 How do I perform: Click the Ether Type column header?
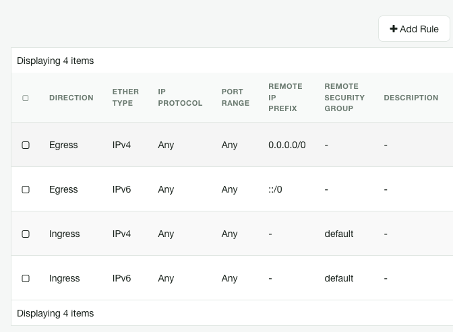click(125, 98)
